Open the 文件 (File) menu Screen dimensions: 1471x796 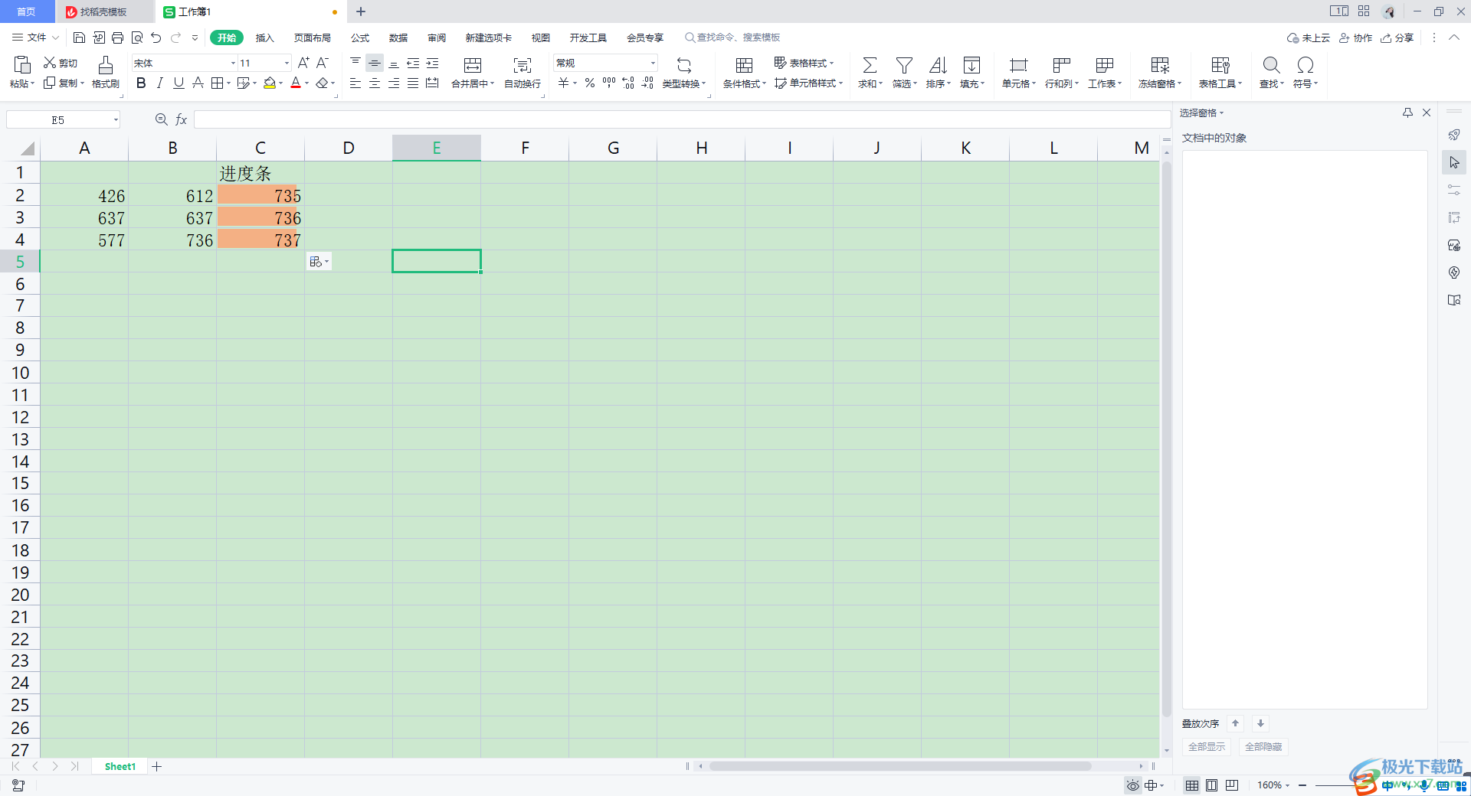[36, 38]
